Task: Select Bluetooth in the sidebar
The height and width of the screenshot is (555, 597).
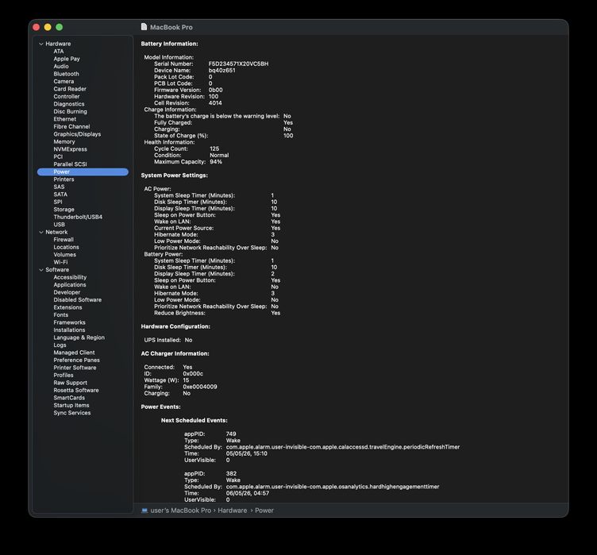Action: click(x=66, y=74)
